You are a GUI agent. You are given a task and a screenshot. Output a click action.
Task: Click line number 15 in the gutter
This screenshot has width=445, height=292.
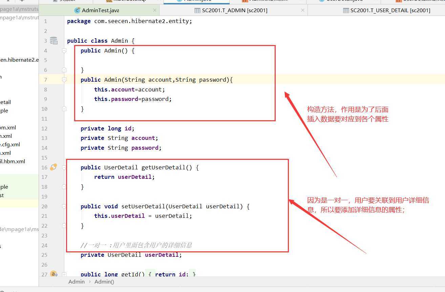pyautogui.click(x=44, y=158)
